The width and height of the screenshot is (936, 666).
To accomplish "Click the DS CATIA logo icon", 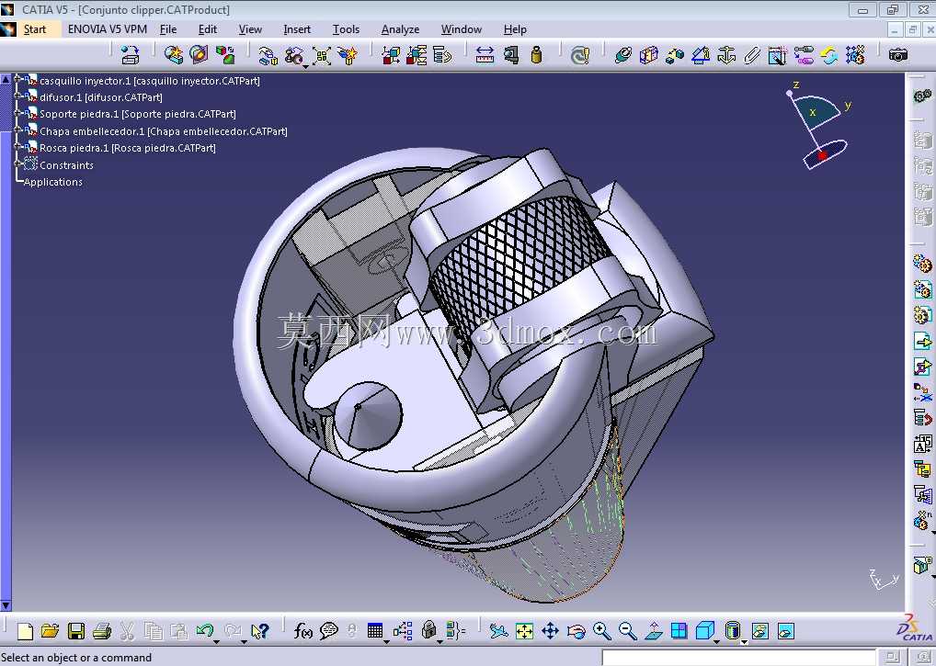I will 915,628.
